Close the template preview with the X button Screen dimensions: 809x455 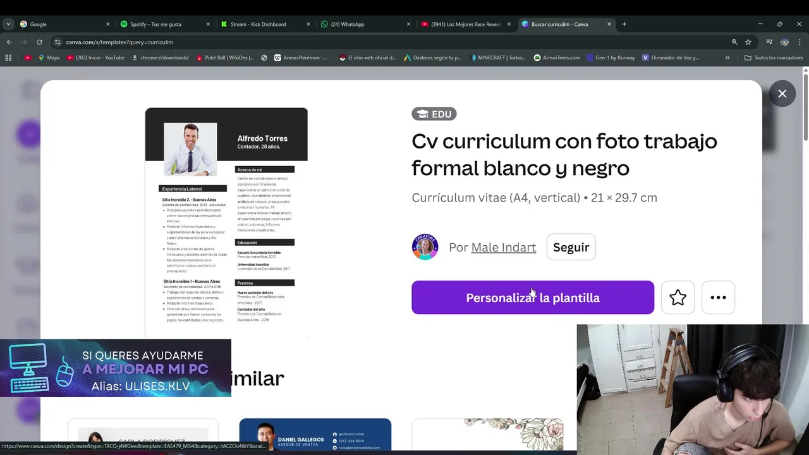782,94
